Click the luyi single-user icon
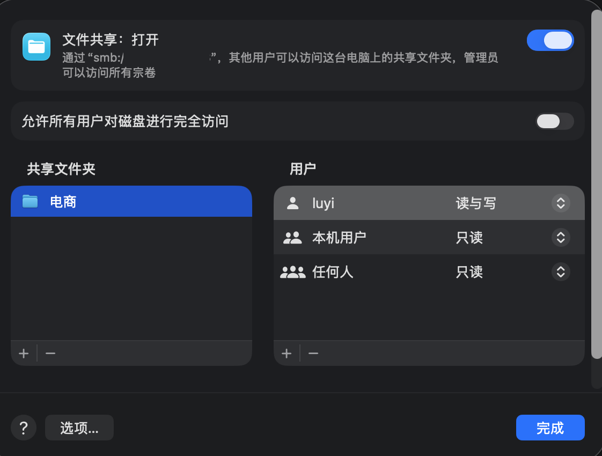This screenshot has height=456, width=602. 292,203
